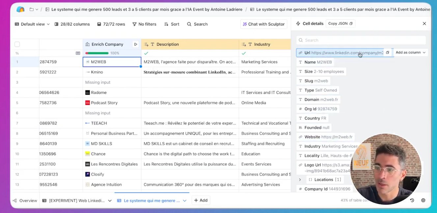Click the Industry column header

265,44
